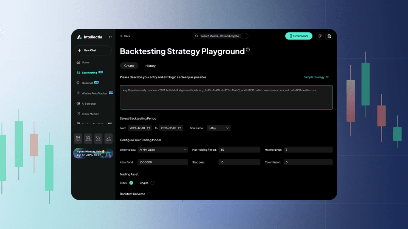
Task: Click the document icon beside the bell
Action: [x=329, y=36]
